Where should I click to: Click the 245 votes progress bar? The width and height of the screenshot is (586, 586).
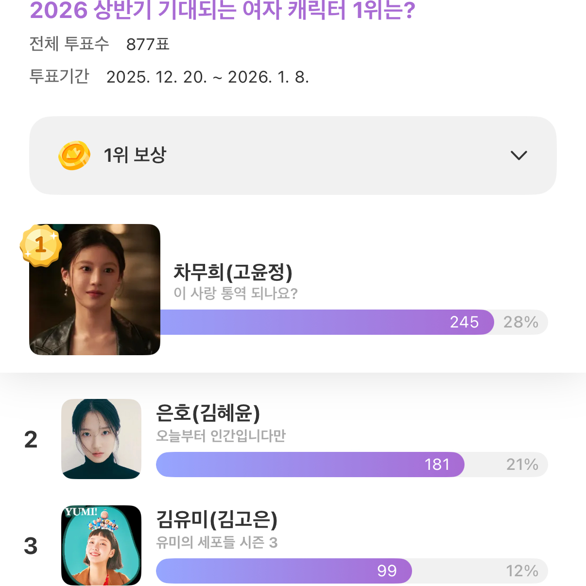[326, 322]
